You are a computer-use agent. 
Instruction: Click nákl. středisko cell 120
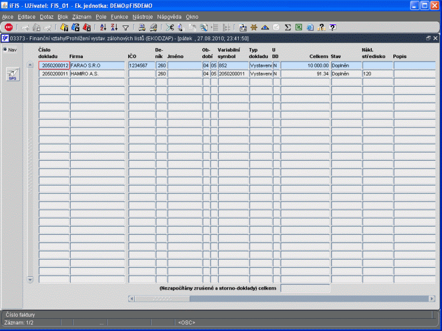point(377,73)
